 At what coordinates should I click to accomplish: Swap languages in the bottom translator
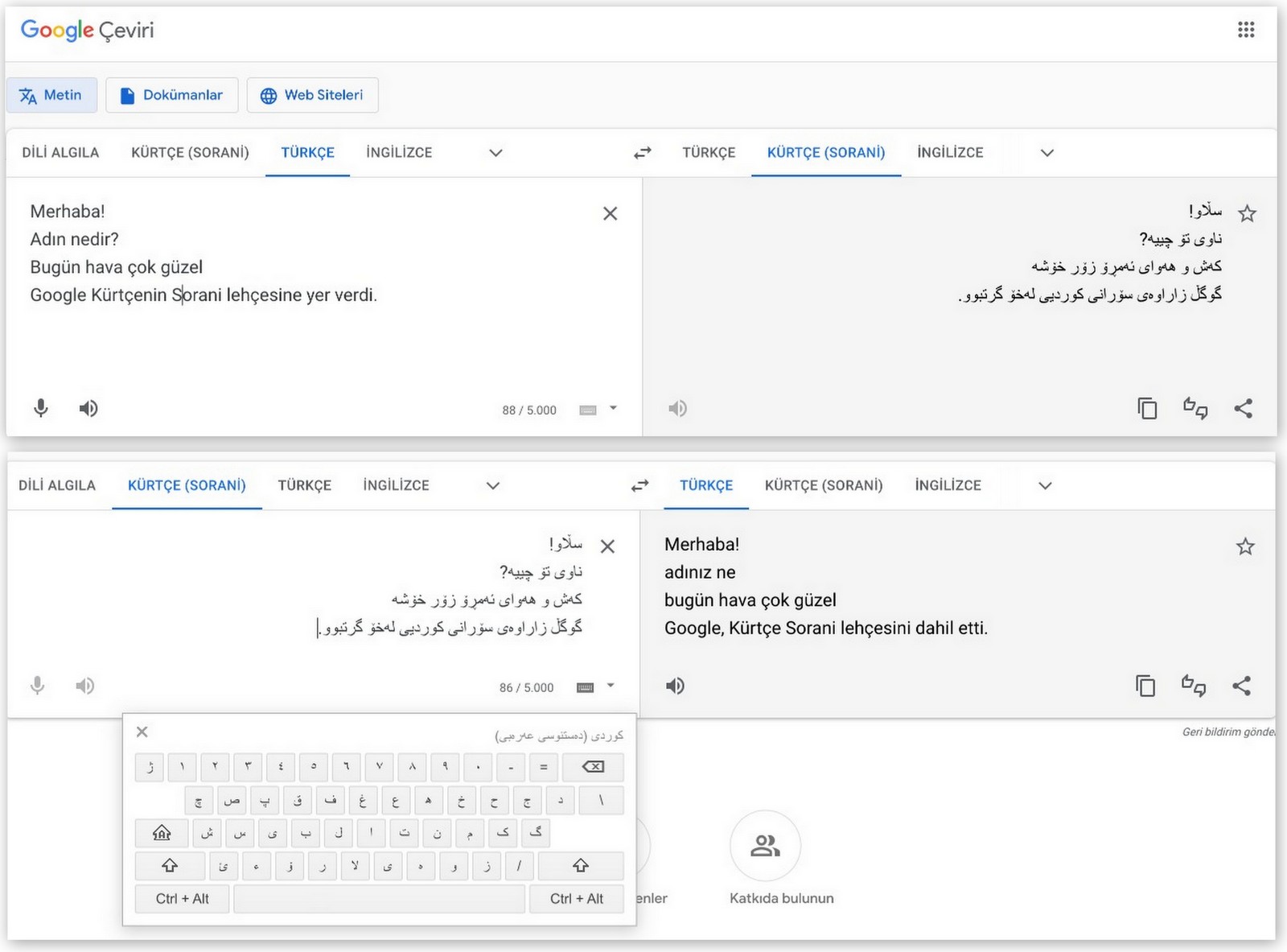[x=639, y=485]
